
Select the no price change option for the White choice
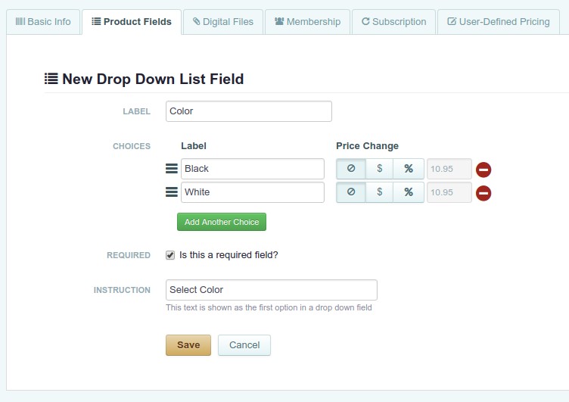click(351, 192)
